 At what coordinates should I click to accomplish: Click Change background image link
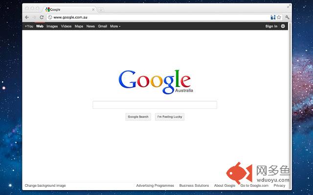coord(45,185)
